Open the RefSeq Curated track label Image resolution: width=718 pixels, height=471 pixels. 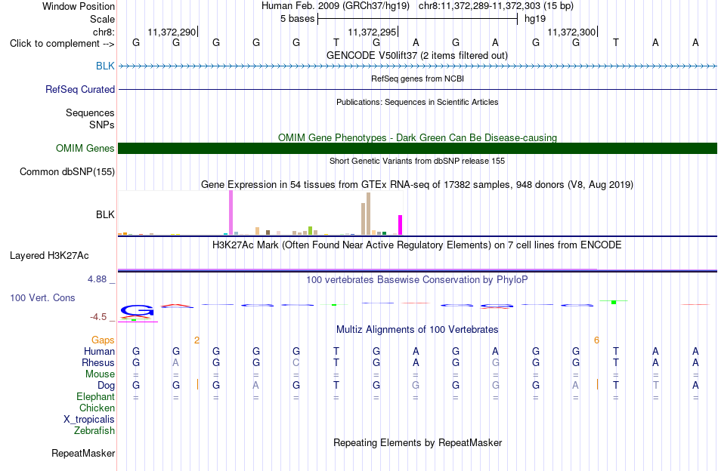[79, 89]
